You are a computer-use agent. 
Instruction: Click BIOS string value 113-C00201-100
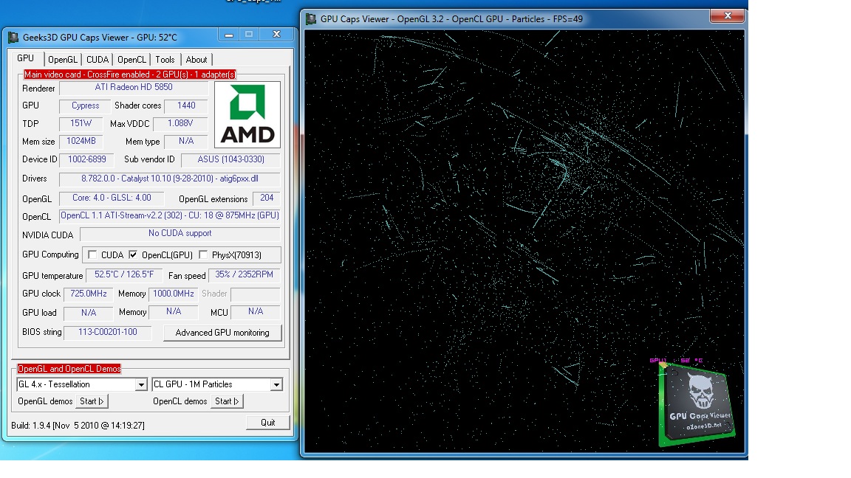pyautogui.click(x=107, y=332)
